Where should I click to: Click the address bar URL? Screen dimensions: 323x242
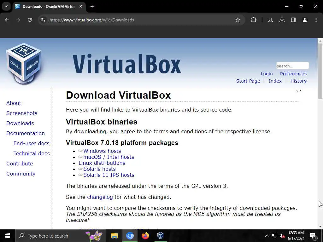(92, 20)
